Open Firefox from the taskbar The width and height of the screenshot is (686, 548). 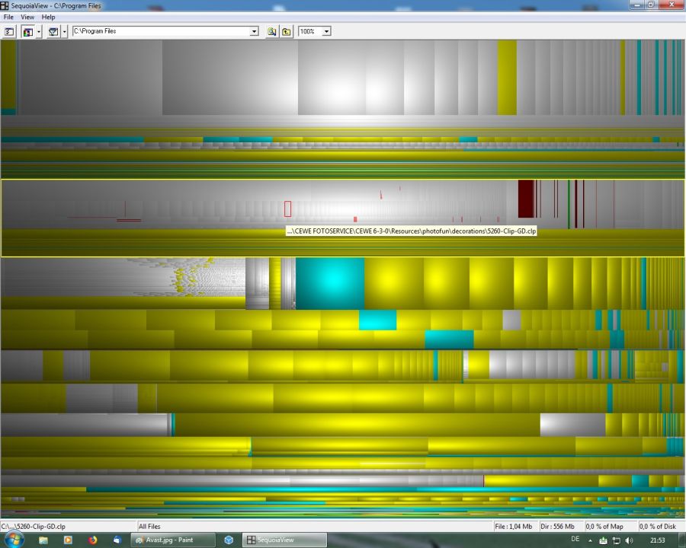point(93,540)
